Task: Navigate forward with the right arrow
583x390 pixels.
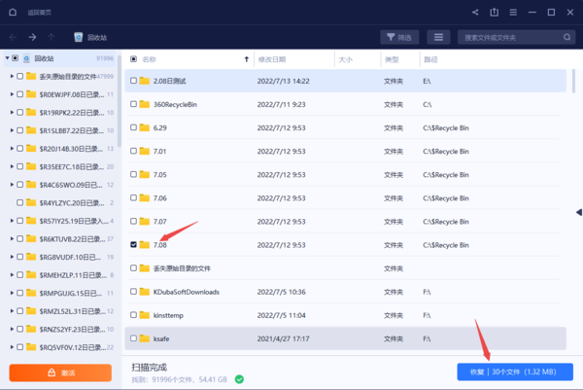Action: tap(32, 37)
